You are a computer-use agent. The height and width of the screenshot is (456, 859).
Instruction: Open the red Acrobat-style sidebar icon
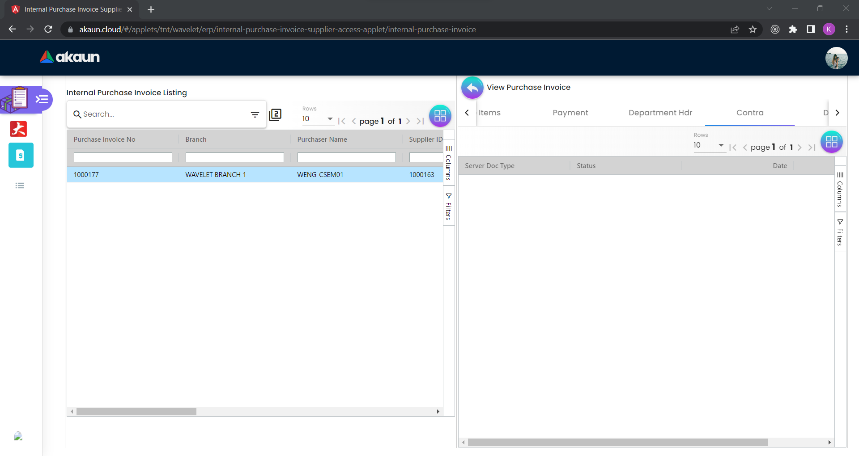(19, 129)
